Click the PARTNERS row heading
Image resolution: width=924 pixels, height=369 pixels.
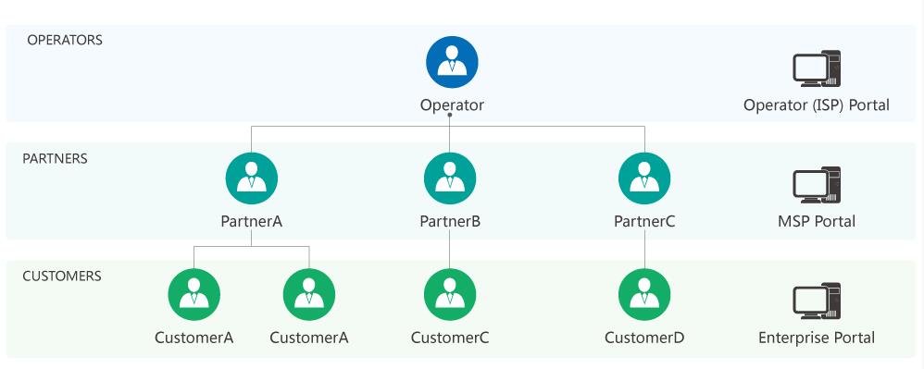click(55, 159)
